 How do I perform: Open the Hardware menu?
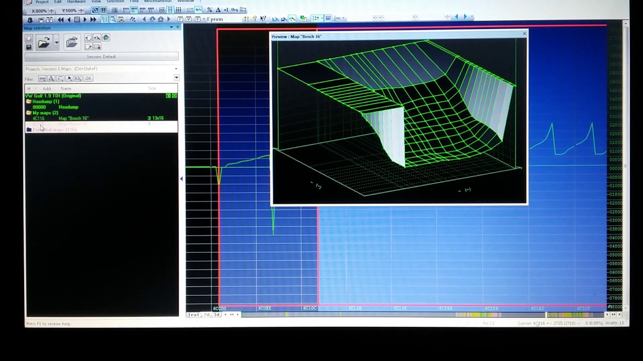(76, 2)
